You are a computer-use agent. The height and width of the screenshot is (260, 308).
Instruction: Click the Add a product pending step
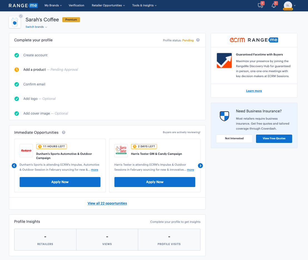pos(34,70)
